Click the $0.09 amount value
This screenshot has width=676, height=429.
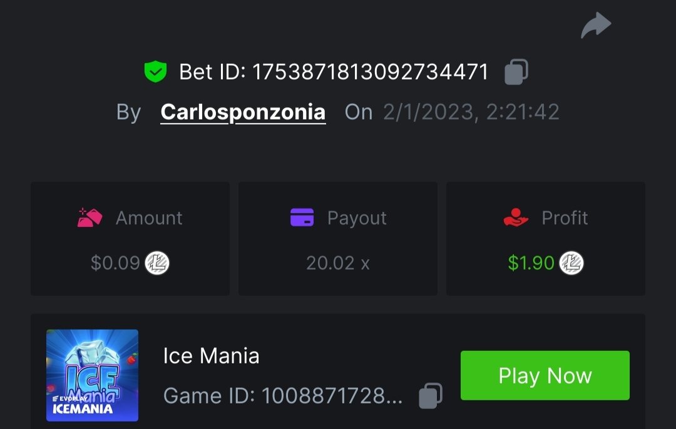pyautogui.click(x=115, y=263)
